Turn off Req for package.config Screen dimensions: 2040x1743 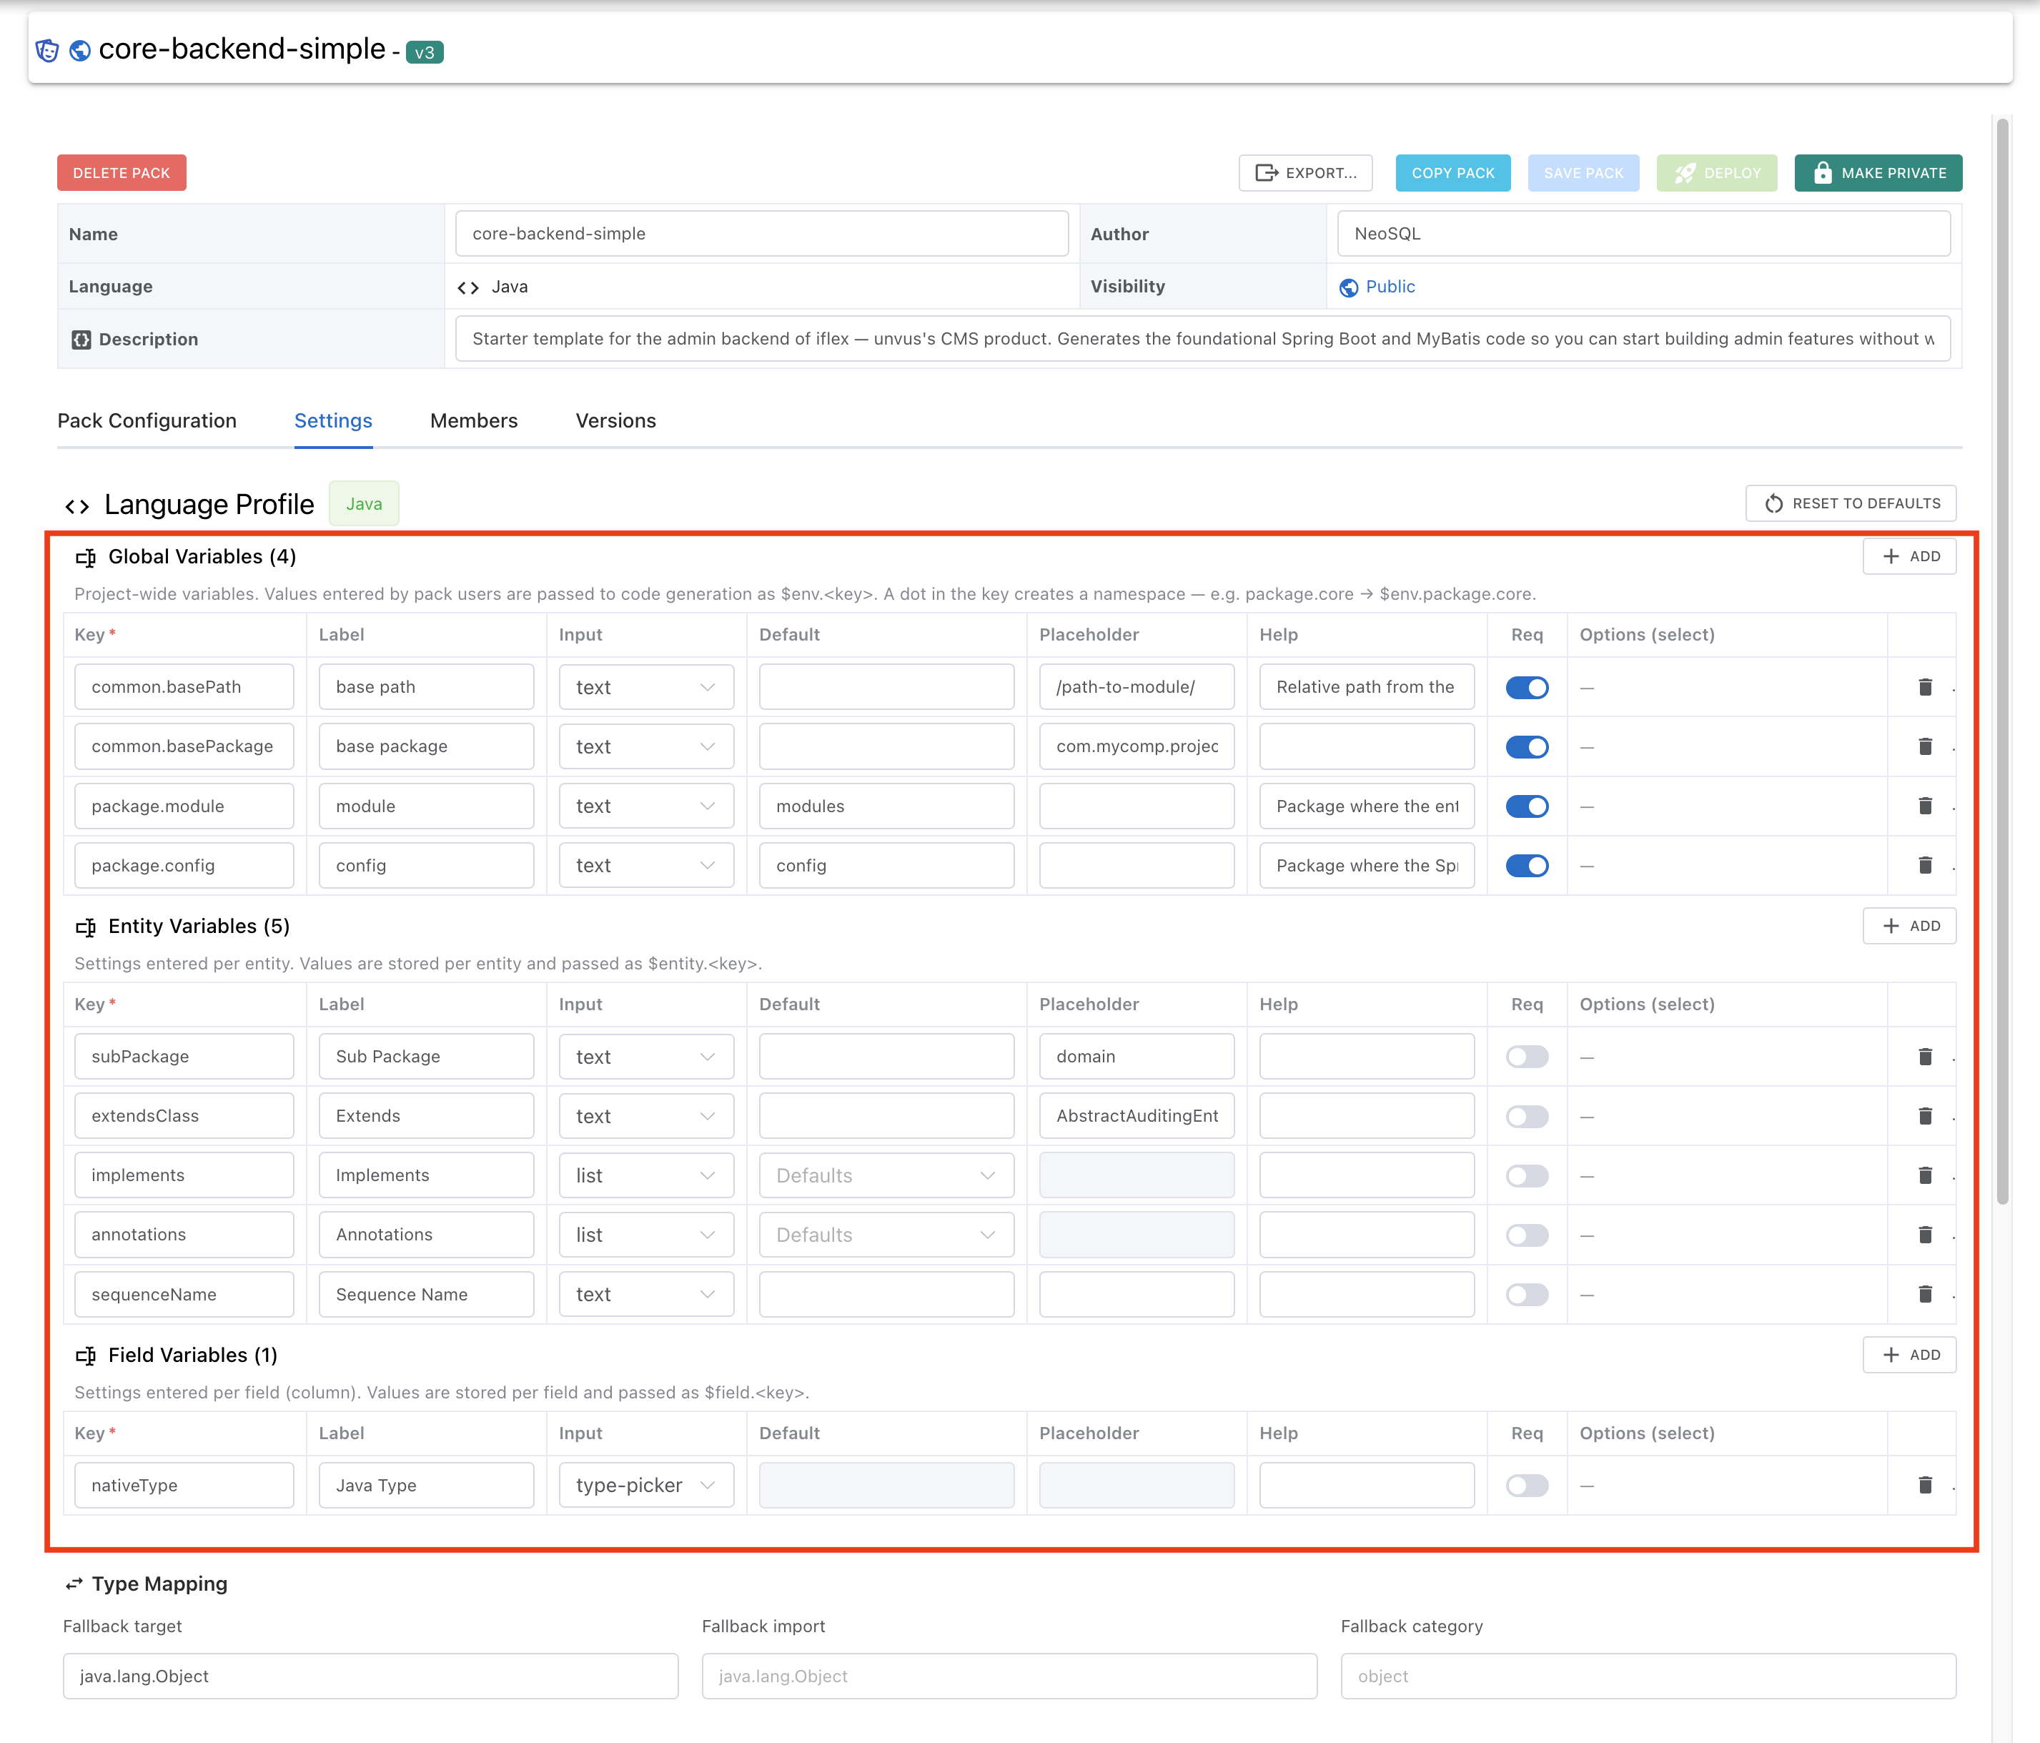pyautogui.click(x=1527, y=866)
